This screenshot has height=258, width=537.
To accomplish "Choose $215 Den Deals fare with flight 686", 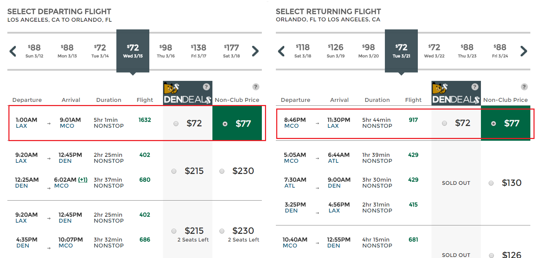I will click(174, 231).
